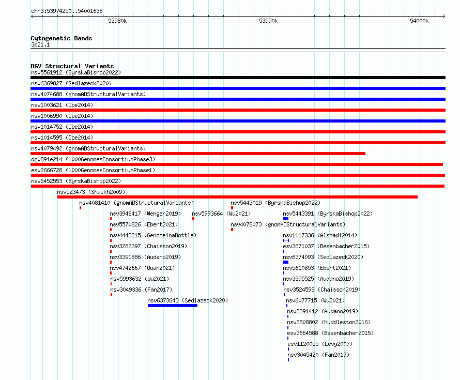Open nsv4742667 (Quan2021) label
Viewport: 460px width, 380px height.
click(x=142, y=268)
